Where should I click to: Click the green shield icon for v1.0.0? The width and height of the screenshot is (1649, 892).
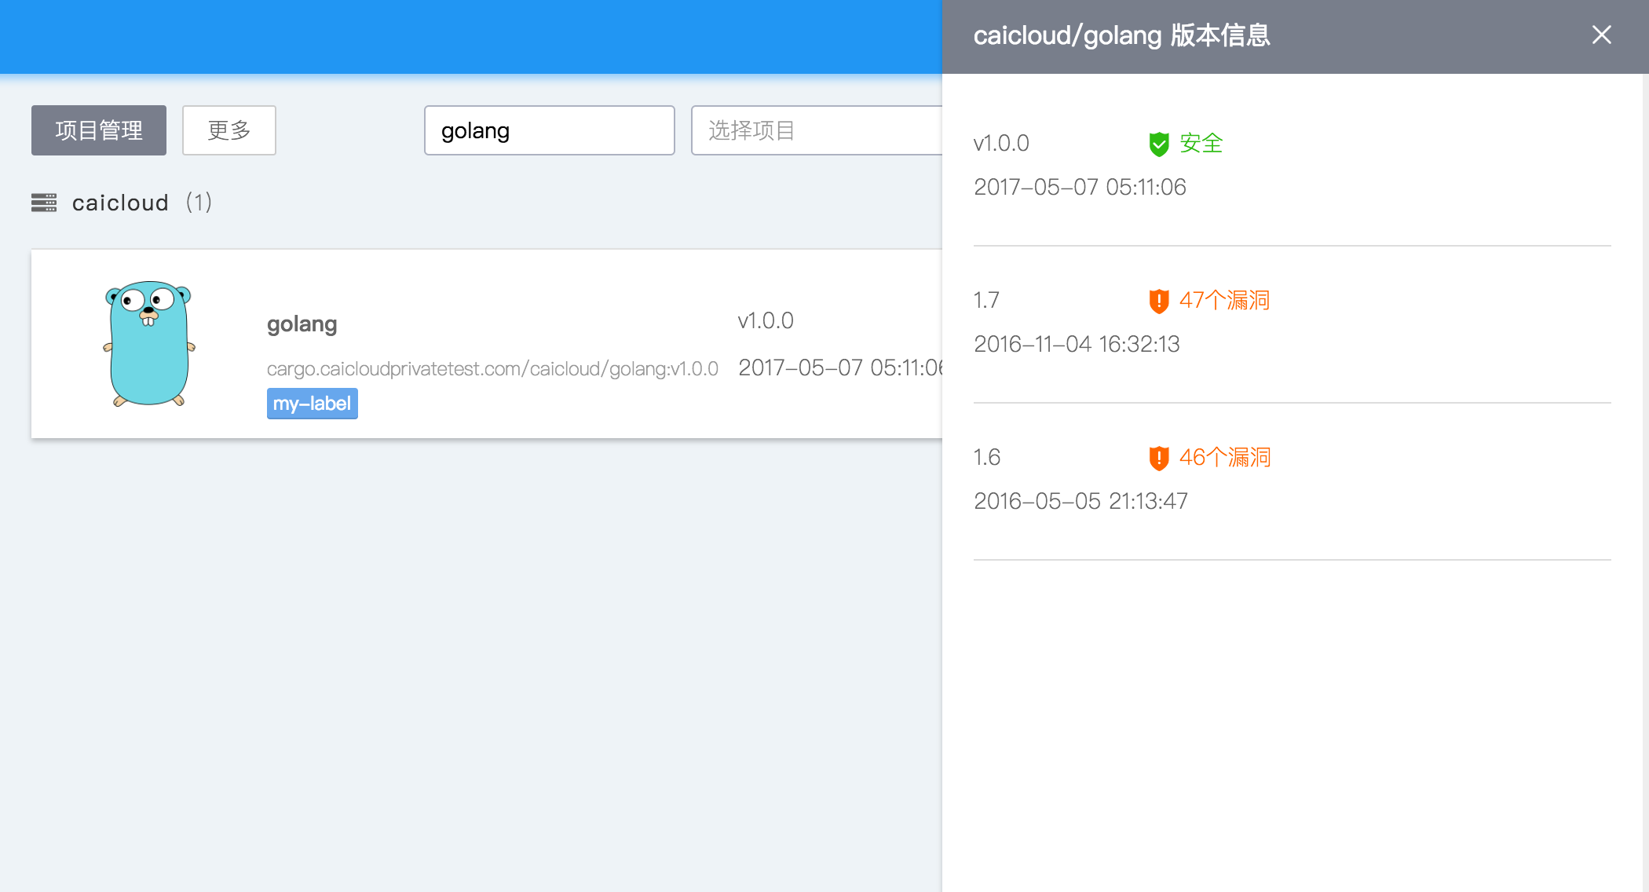click(x=1158, y=144)
